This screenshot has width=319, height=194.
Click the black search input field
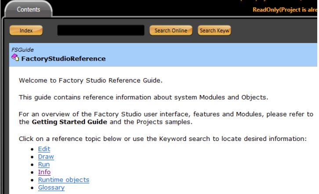101,30
